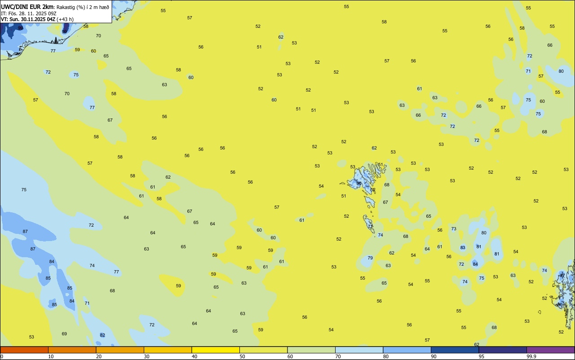Click the purple legend swatch above 99.9
Viewport: 575px width, 360px height.
click(x=550, y=350)
